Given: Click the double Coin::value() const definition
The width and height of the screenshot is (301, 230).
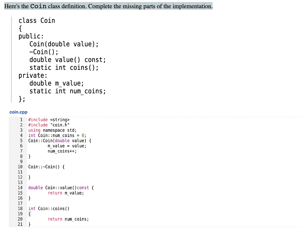Looking at the screenshot, I should pyautogui.click(x=60, y=188).
